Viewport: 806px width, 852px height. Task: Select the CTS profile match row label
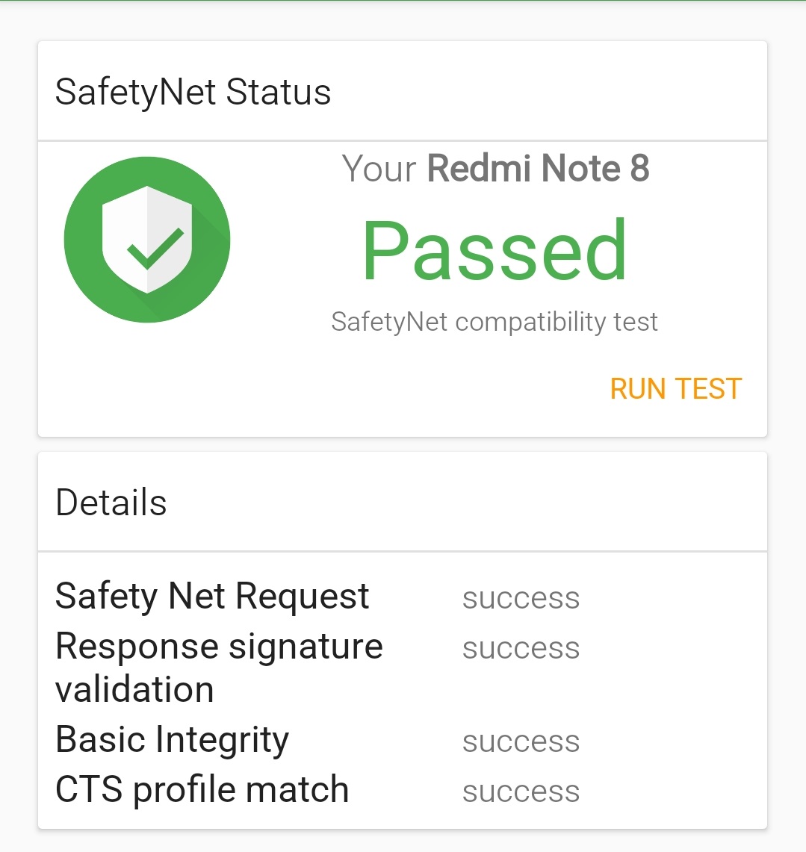click(x=202, y=789)
